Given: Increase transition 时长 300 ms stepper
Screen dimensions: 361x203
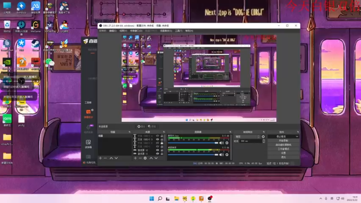Looking at the screenshot, I should pyautogui.click(x=264, y=140).
